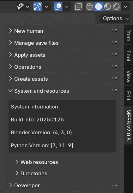Switch to Material Preview shading
Viewport: 133px width, 193px height.
coord(107,7)
